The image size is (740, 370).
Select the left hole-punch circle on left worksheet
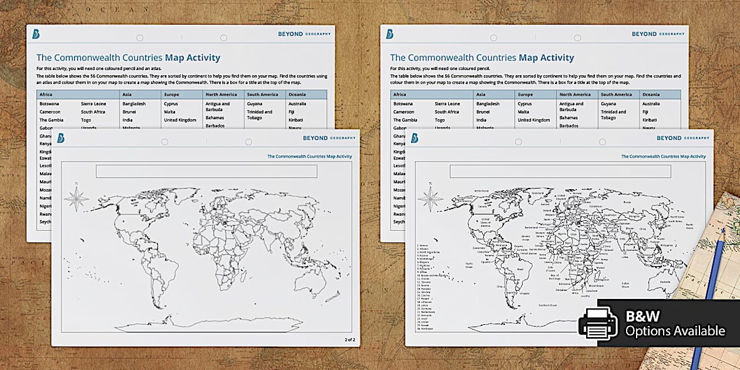point(139,38)
